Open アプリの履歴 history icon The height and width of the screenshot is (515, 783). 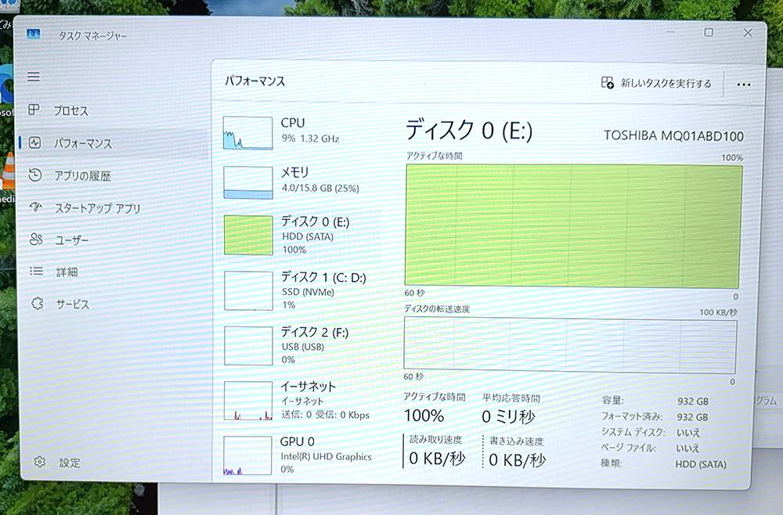pos(35,175)
